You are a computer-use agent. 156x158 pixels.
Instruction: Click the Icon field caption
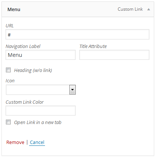[10, 81]
